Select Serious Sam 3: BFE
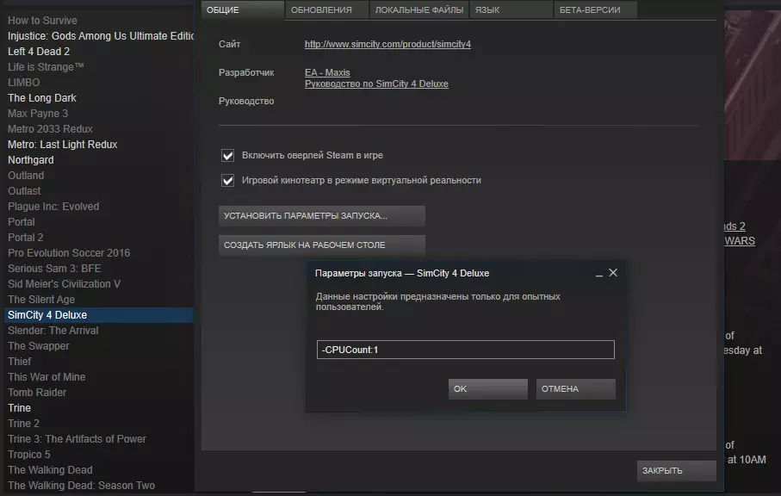The width and height of the screenshot is (781, 496). coord(54,268)
